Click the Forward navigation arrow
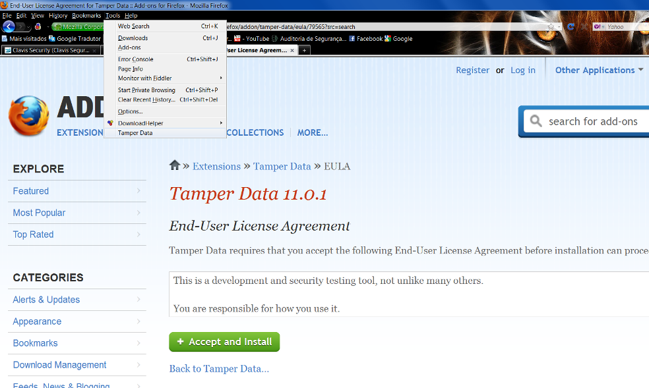Screen dimensions: 649x388 pos(20,27)
